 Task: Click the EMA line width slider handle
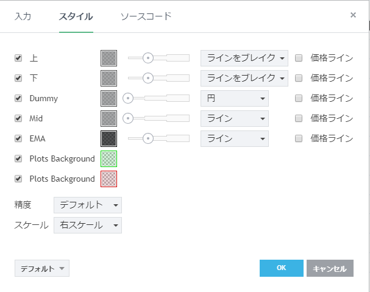148,138
